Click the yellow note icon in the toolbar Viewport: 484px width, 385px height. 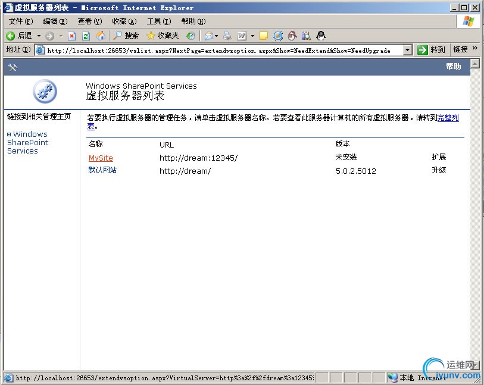click(264, 36)
